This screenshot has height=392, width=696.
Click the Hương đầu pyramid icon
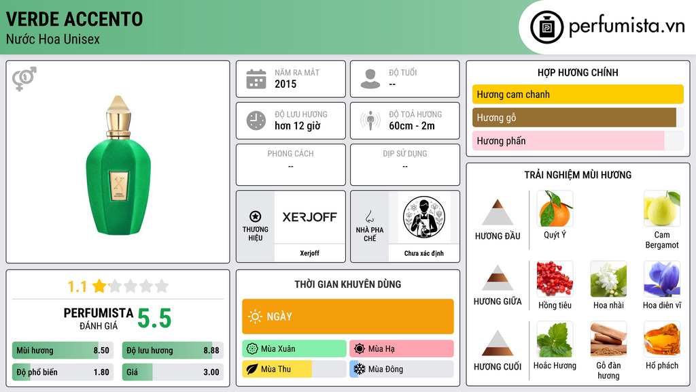(498, 212)
